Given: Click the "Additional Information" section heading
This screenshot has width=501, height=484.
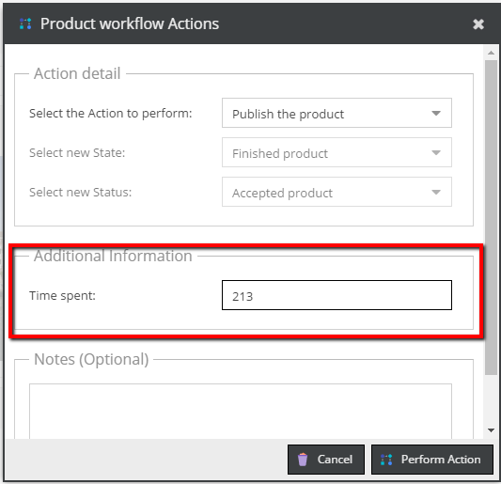Looking at the screenshot, I should (113, 257).
